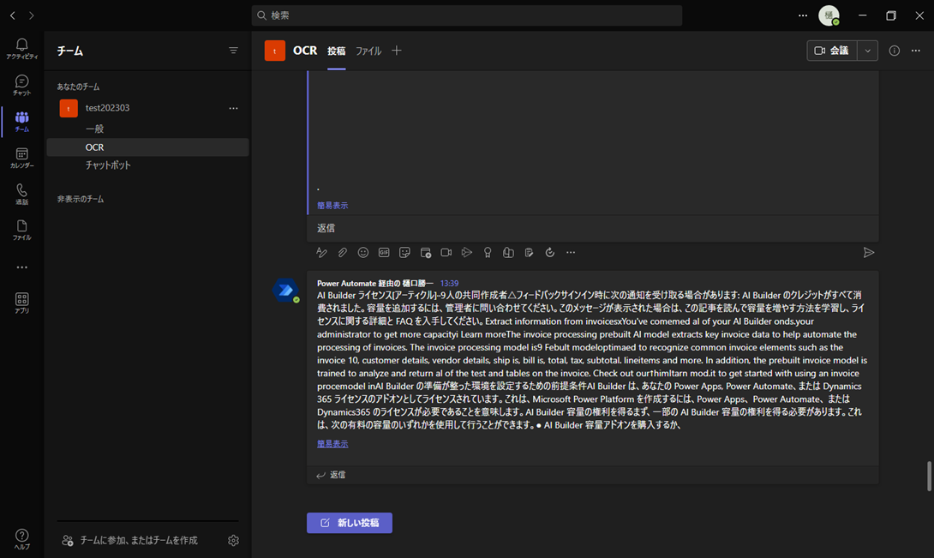Image resolution: width=934 pixels, height=558 pixels.
Task: Send the reply with the send arrow
Action: (869, 253)
